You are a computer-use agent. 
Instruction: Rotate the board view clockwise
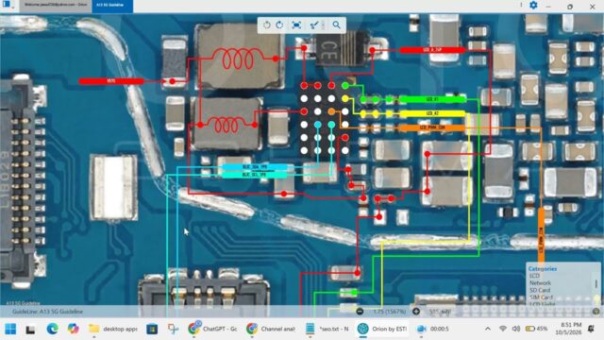(x=279, y=25)
